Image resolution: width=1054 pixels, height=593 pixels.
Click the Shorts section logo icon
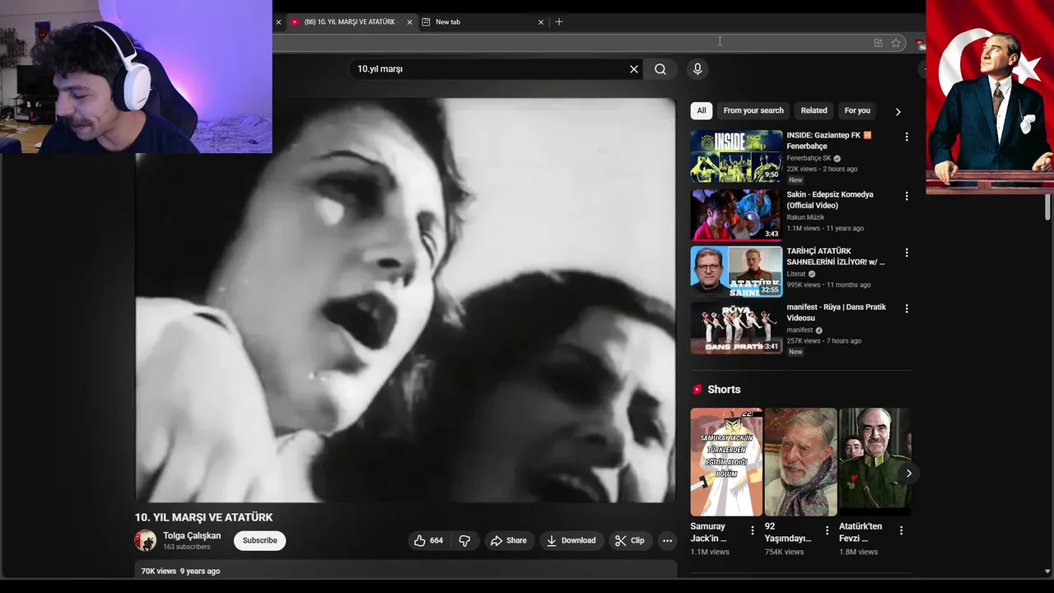click(x=697, y=390)
